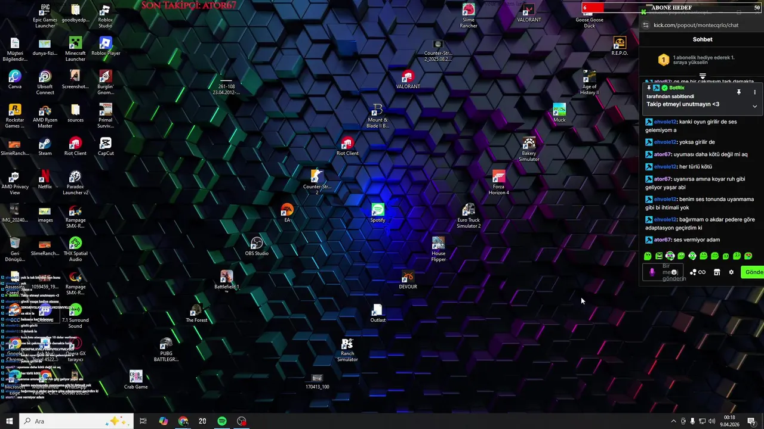
Task: Open The Forest game shortcut
Action: pyautogui.click(x=196, y=313)
